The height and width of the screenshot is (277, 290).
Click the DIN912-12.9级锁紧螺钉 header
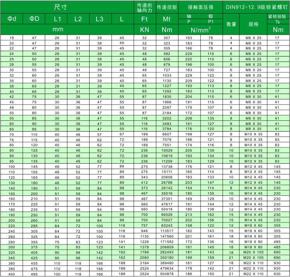coord(256,7)
